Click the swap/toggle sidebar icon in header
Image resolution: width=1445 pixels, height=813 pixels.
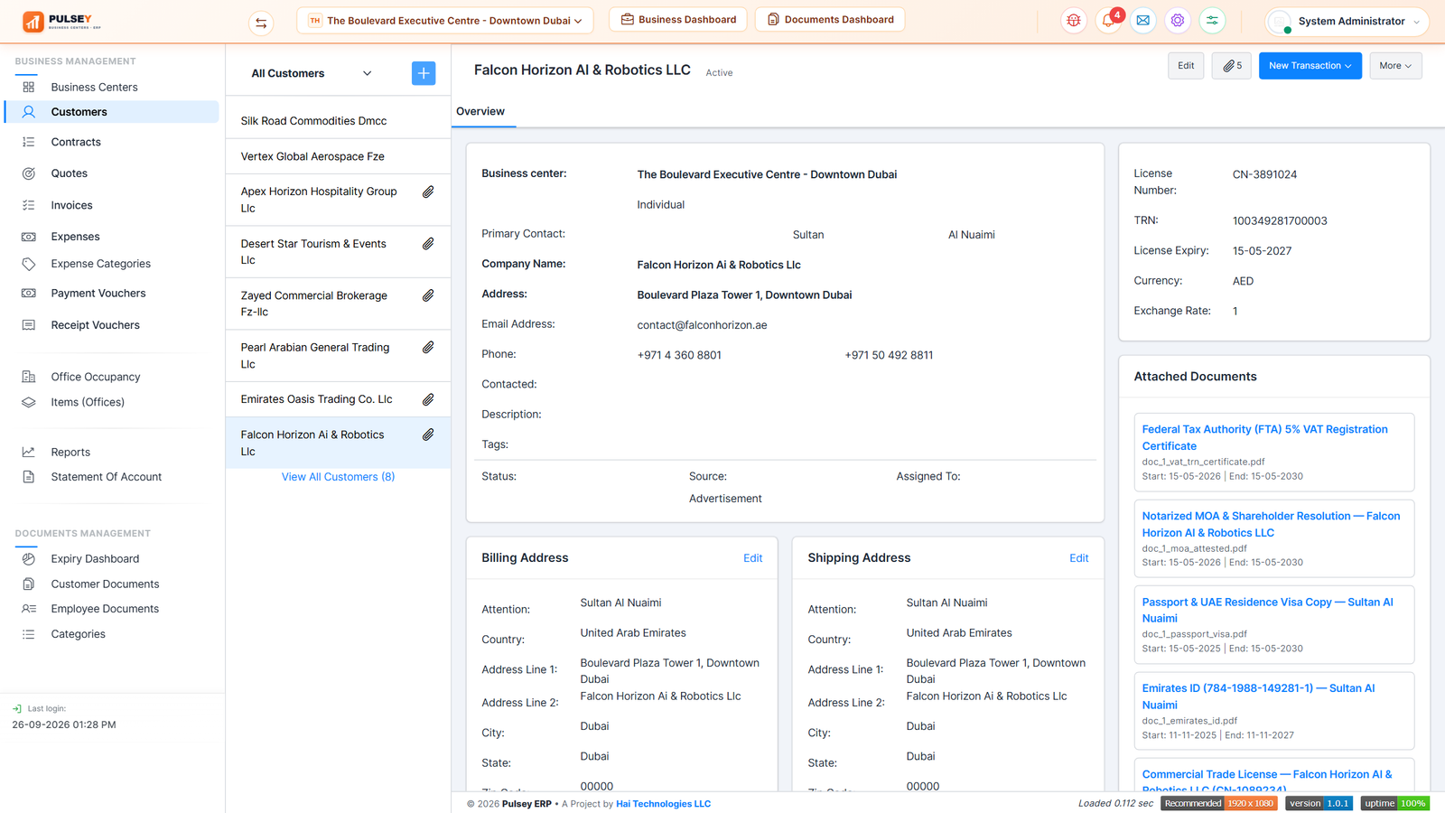click(261, 23)
